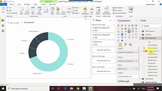Add a New Page from ribbon
The image size is (162, 91).
52,11
